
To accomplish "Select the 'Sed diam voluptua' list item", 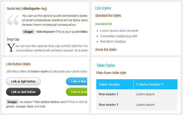I will pyautogui.click(x=113, y=41).
